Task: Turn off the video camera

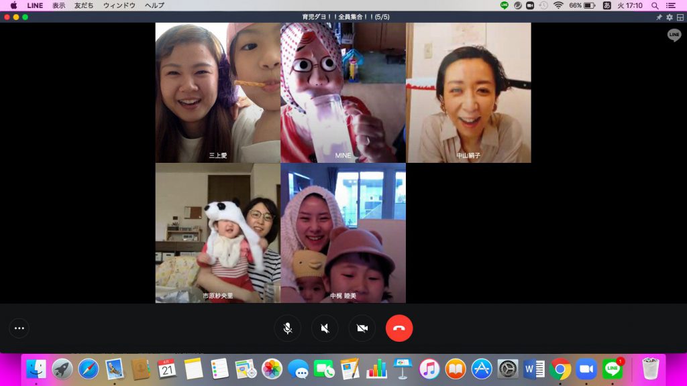Action: pos(362,328)
